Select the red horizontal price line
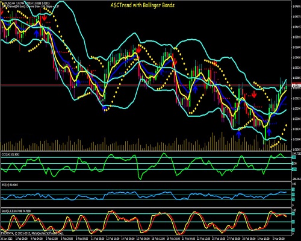 pos(146,85)
